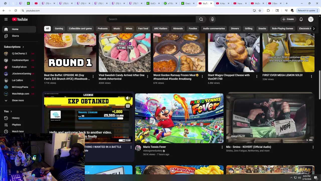
Task: Select the Nintendo filter chip
Action: [178, 29]
